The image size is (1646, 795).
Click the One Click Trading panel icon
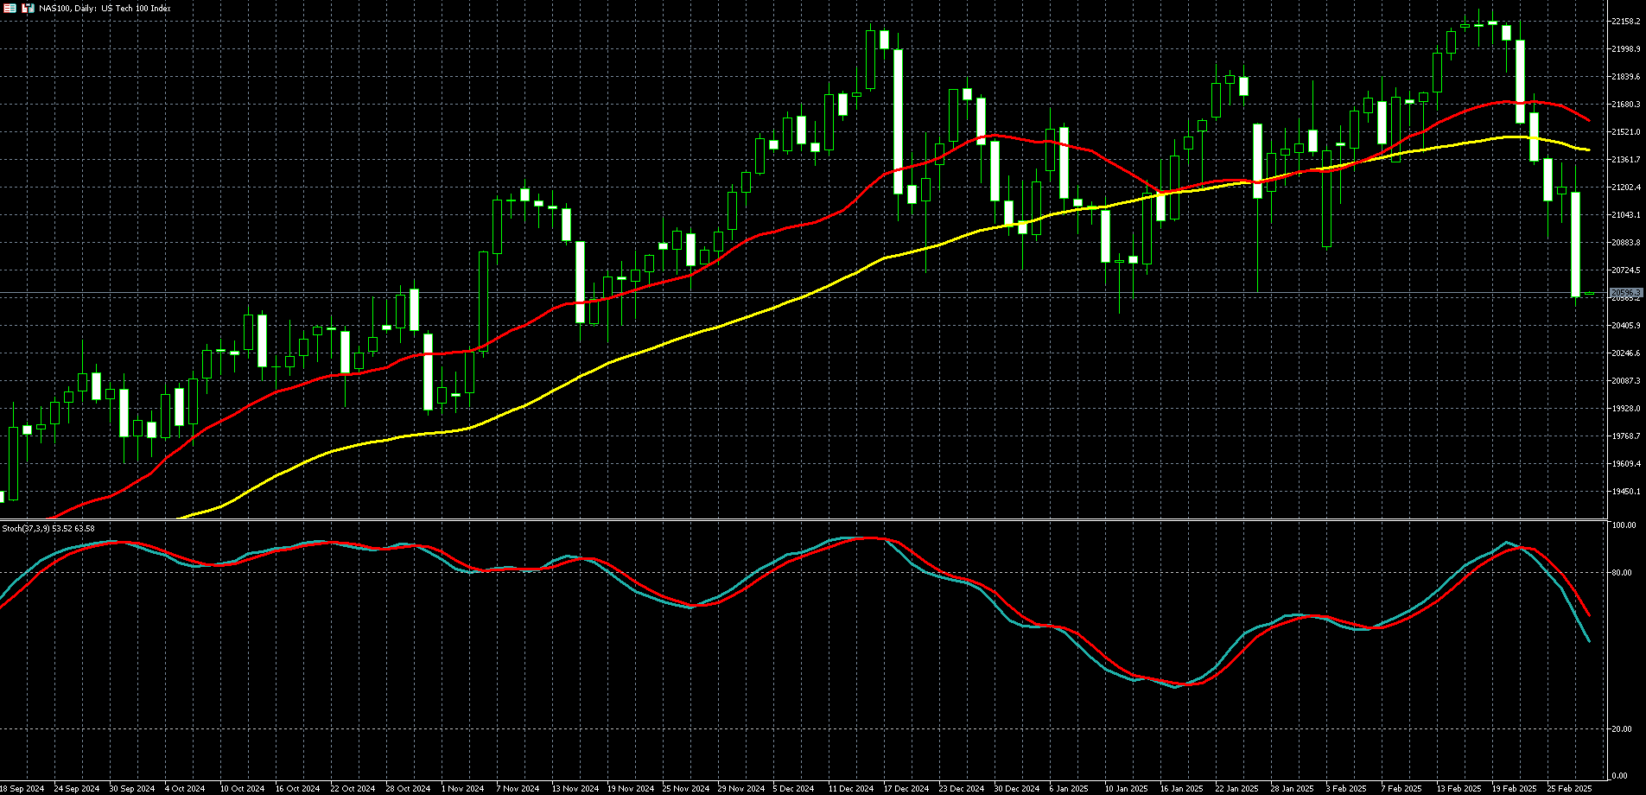pyautogui.click(x=10, y=8)
